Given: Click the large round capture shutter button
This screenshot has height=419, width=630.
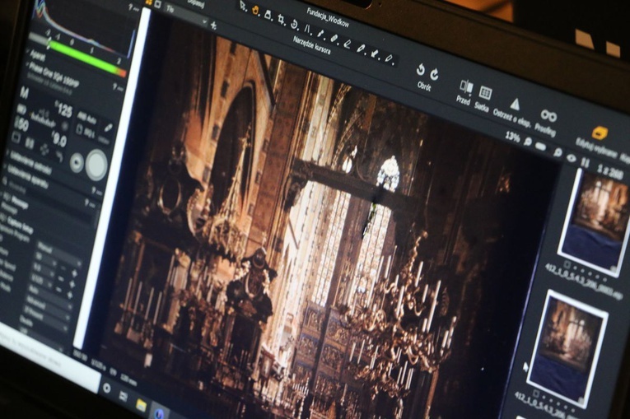Looking at the screenshot, I should click(96, 165).
